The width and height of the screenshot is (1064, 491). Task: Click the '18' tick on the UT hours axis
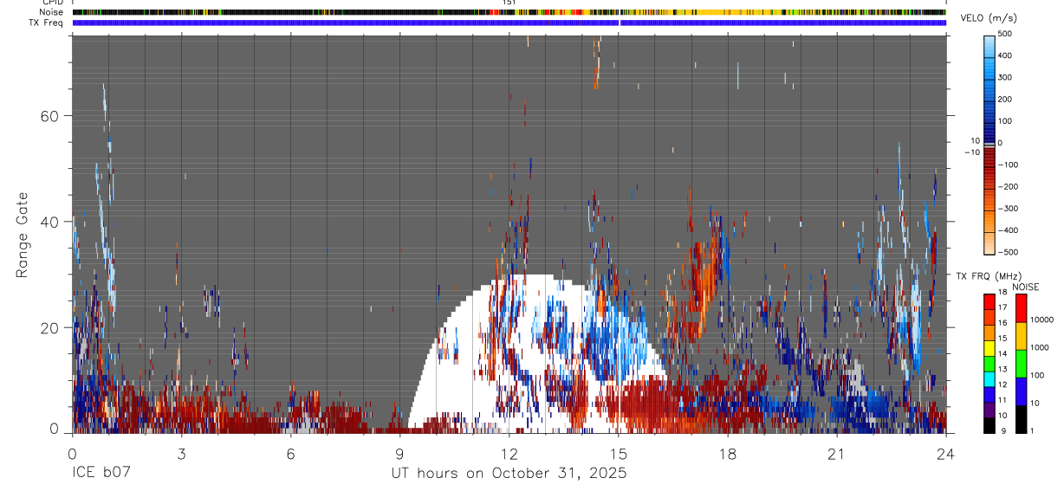(727, 454)
